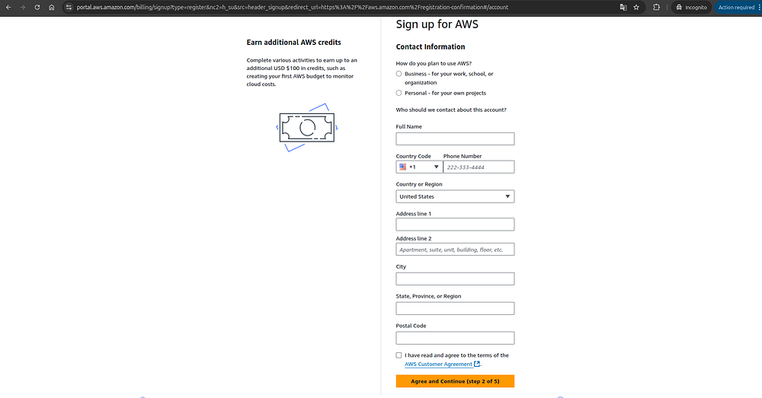Click the translate page icon
This screenshot has width=762, height=398.
[x=623, y=7]
